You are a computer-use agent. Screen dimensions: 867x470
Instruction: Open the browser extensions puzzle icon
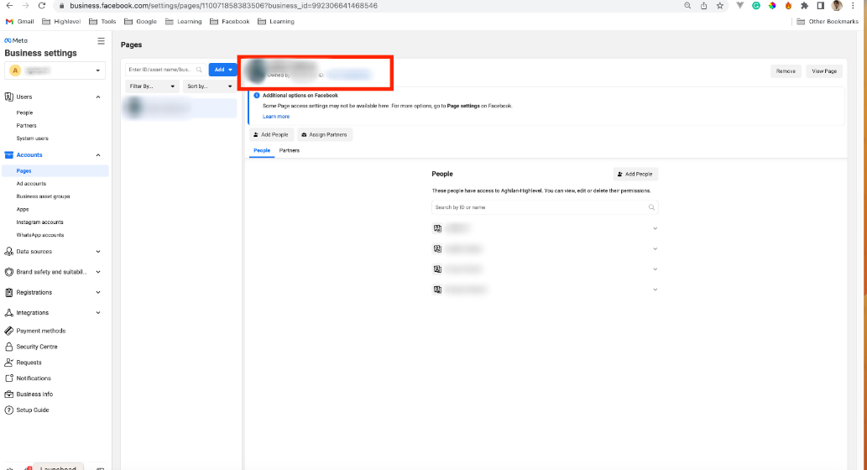click(805, 6)
